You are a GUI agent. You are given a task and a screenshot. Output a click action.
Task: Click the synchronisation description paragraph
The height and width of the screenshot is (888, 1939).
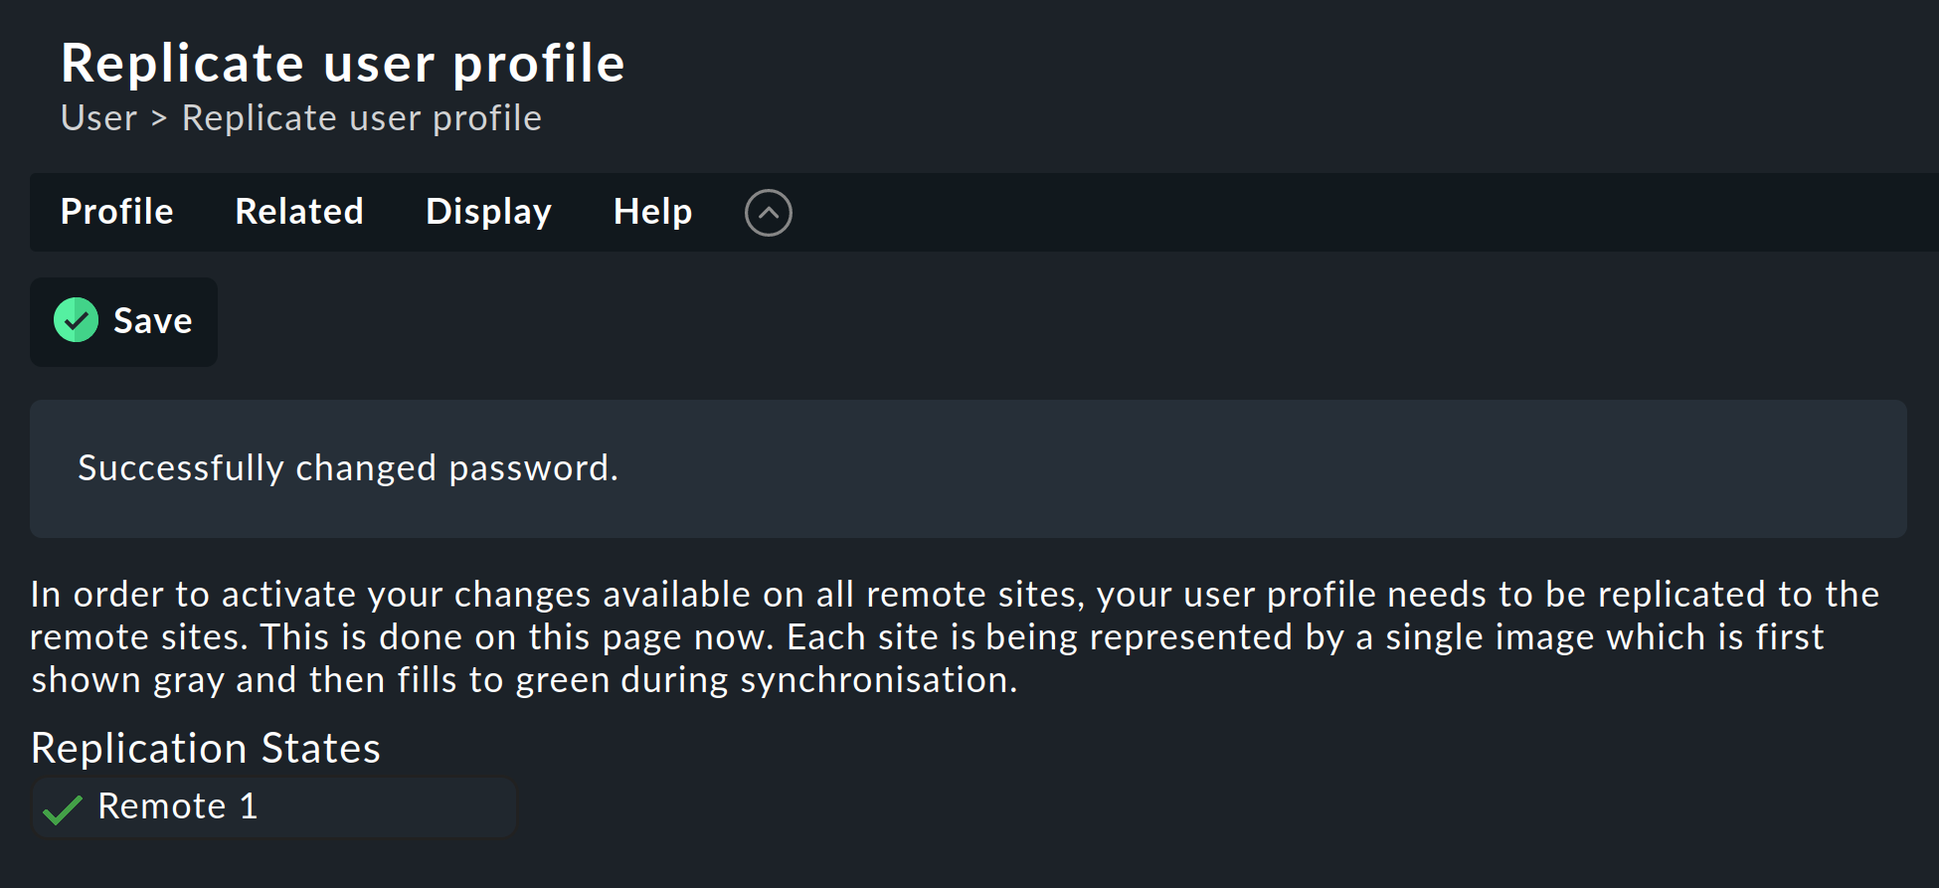696,636
